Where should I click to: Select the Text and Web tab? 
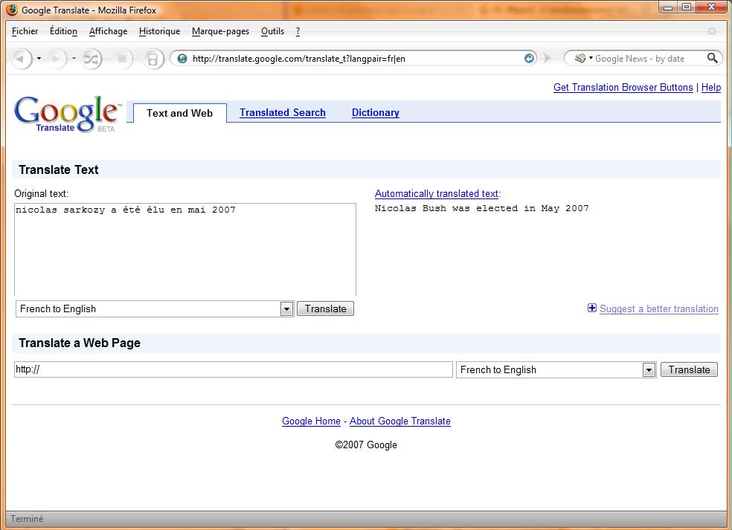coord(180,113)
